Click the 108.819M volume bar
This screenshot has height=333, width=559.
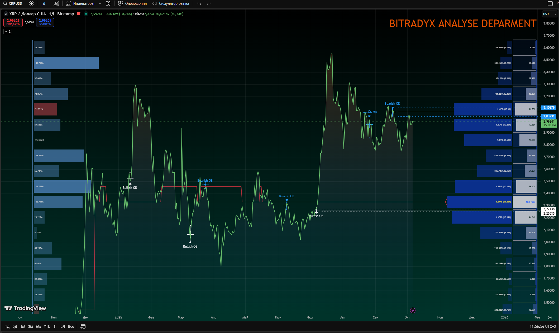click(59, 156)
